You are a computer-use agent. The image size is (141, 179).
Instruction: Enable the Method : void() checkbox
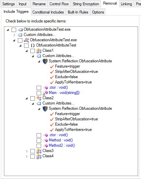(x=39, y=140)
